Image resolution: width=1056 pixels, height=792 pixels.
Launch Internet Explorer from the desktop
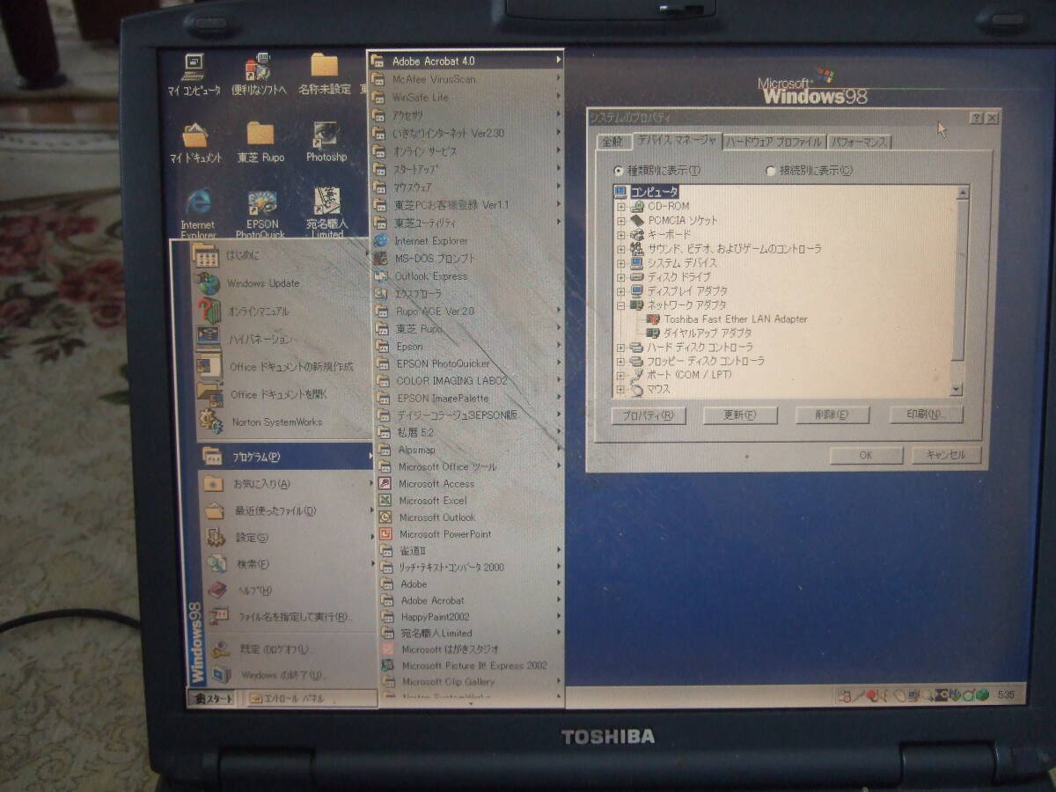pos(198,214)
